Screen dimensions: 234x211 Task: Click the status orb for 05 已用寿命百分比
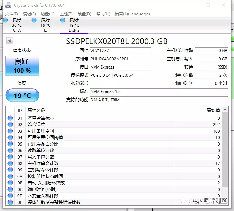point(10,144)
